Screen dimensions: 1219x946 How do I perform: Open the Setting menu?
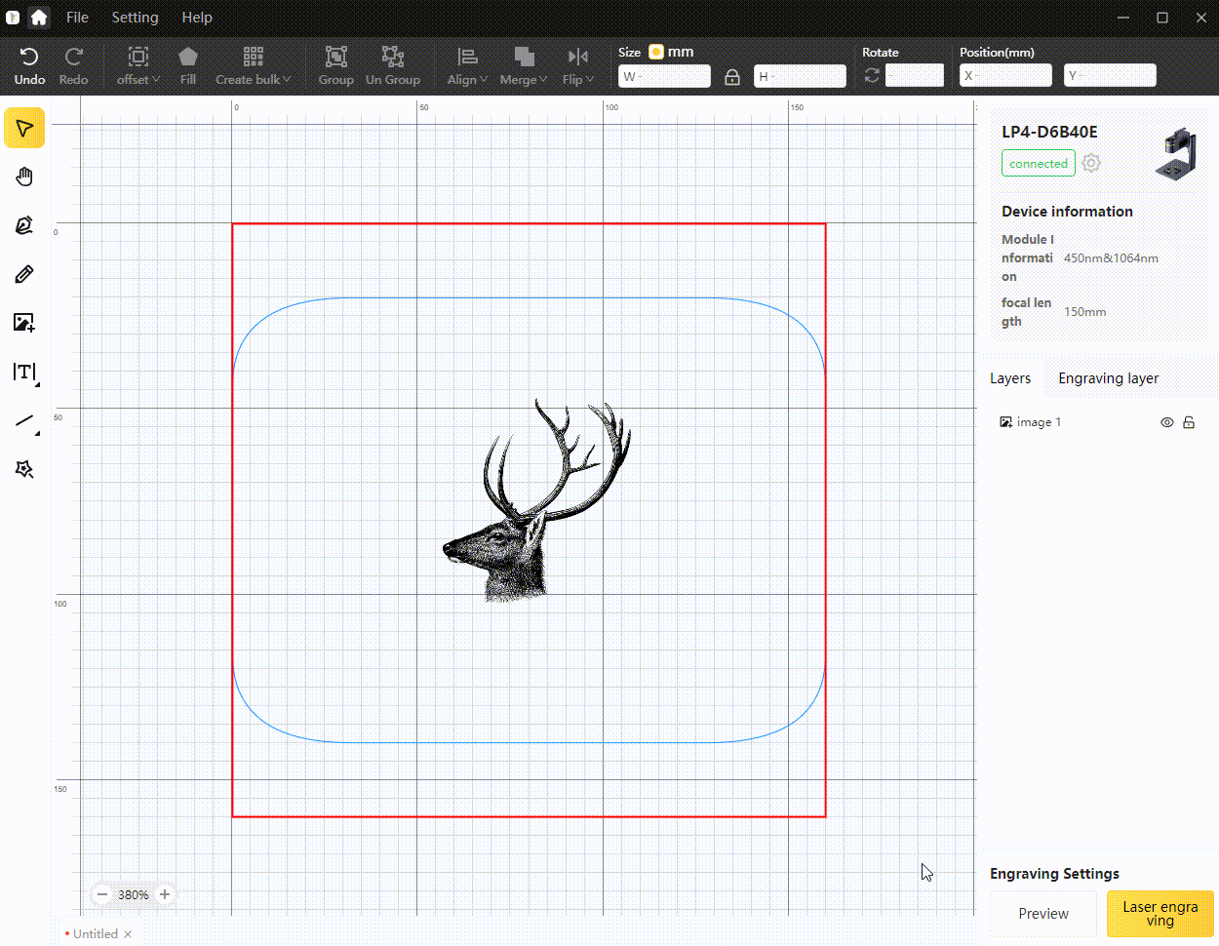pos(135,18)
